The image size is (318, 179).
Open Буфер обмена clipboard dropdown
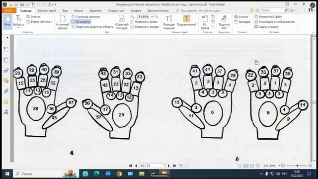40,22
